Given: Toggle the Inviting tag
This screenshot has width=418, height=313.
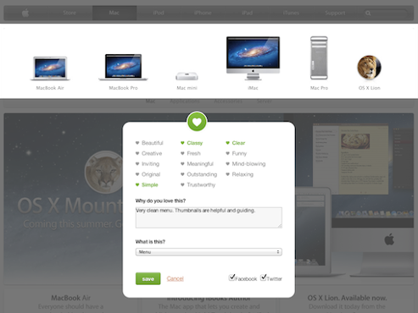Looking at the screenshot, I should pyautogui.click(x=148, y=164).
